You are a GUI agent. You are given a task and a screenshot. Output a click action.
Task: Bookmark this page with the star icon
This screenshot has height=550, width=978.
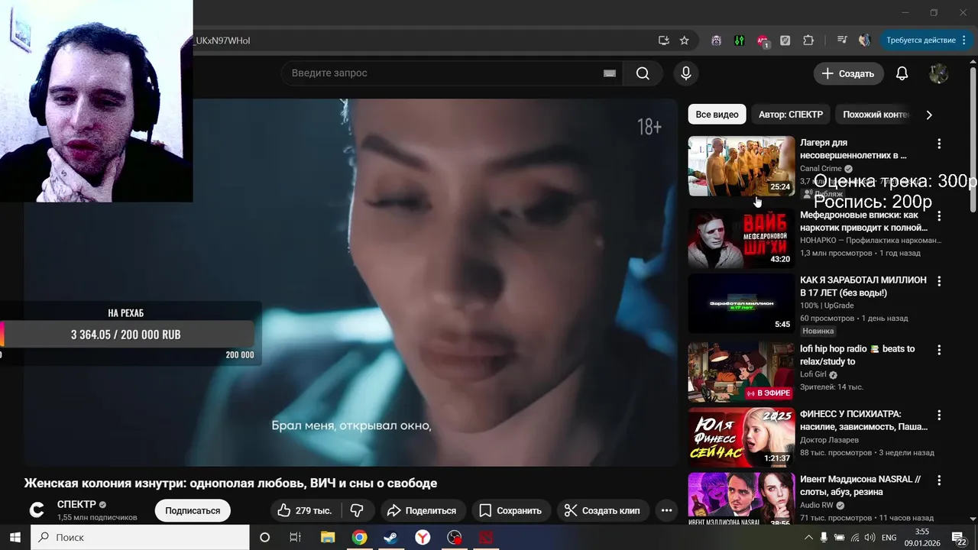685,40
